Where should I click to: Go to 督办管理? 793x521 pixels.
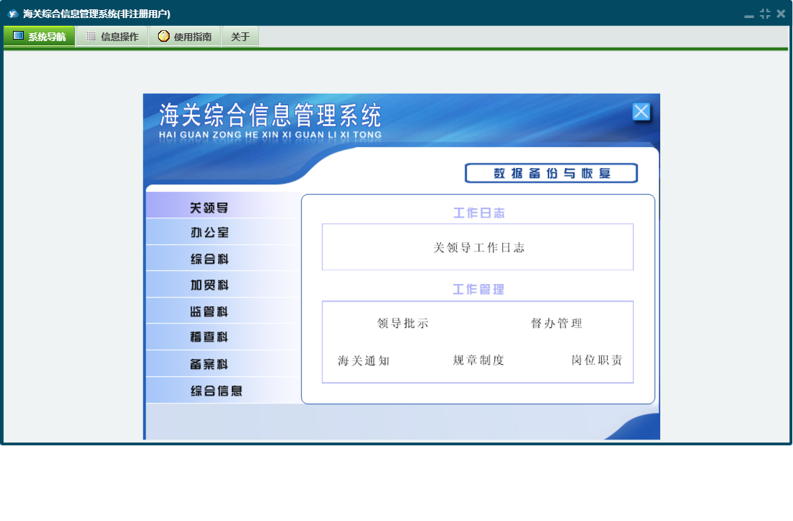556,324
